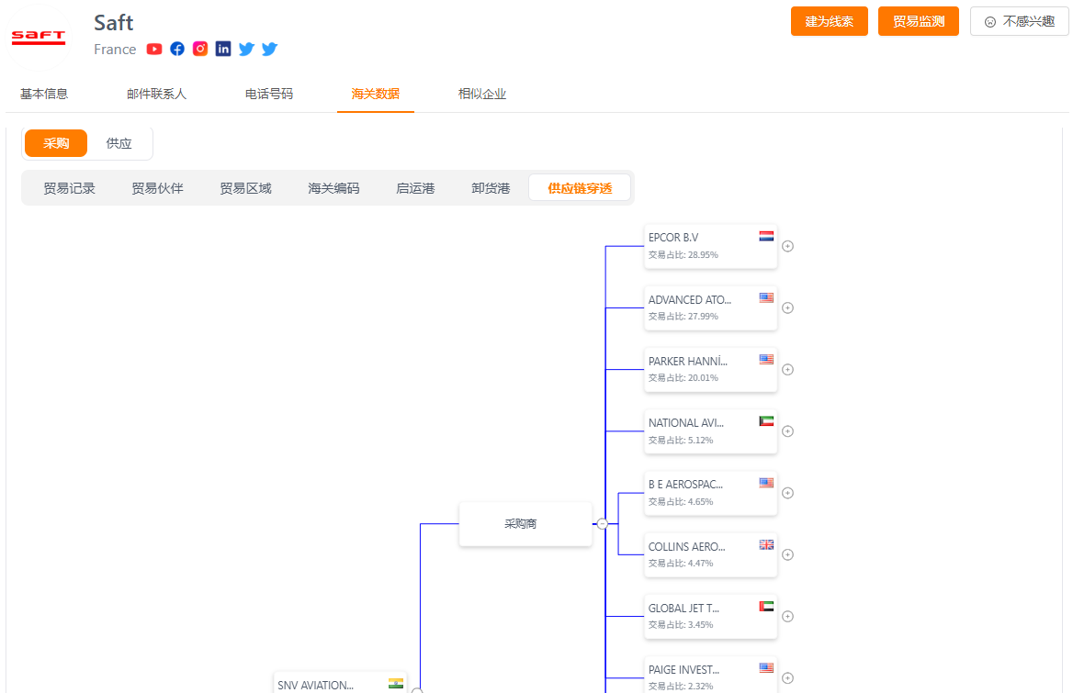Screen dimensions: 1073x693
Task: Switch to the 邮件联系人 tab
Action: [157, 94]
